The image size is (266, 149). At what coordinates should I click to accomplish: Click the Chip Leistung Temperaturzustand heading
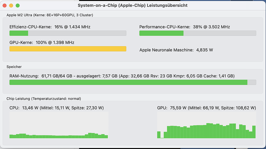(44, 99)
